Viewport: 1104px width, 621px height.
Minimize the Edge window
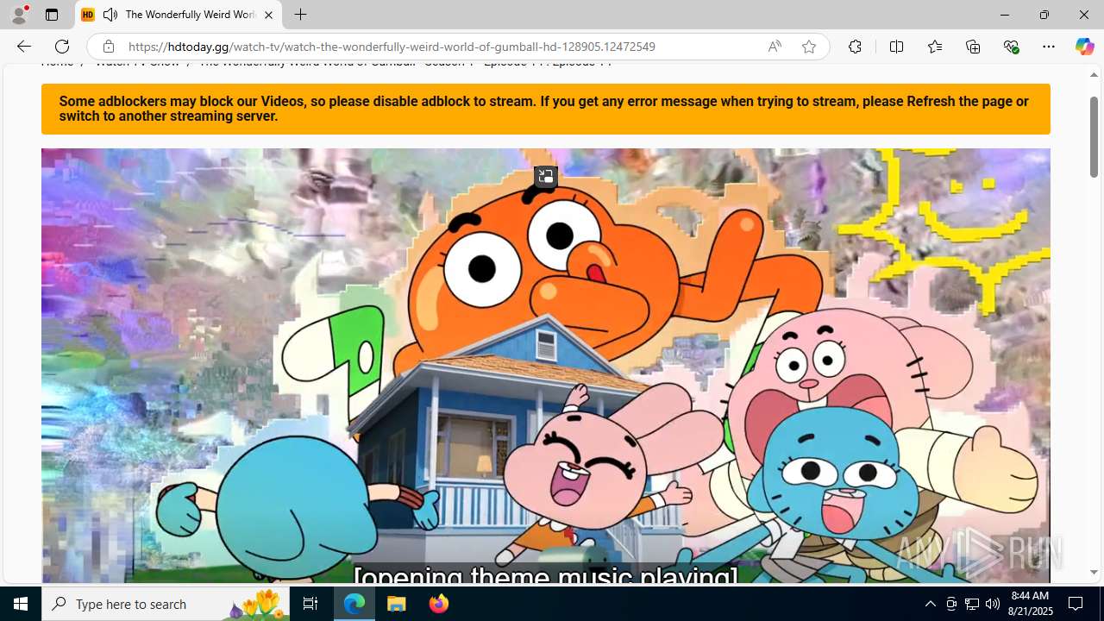pos(1005,15)
